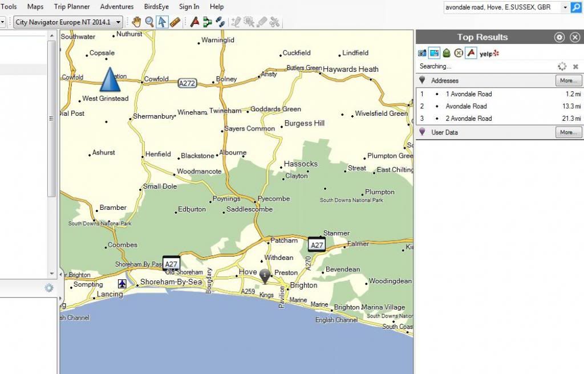Select the '1 Avondale Road' result

(x=469, y=94)
